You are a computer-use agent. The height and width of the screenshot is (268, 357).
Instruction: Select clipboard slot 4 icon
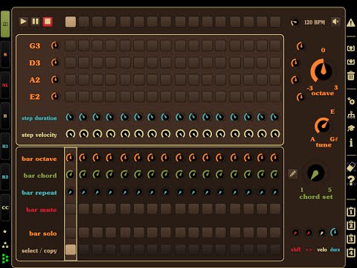click(351, 253)
